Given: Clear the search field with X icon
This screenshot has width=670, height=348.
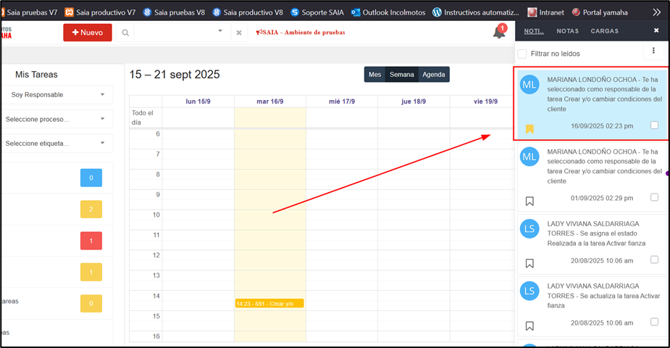Looking at the screenshot, I should pos(239,33).
